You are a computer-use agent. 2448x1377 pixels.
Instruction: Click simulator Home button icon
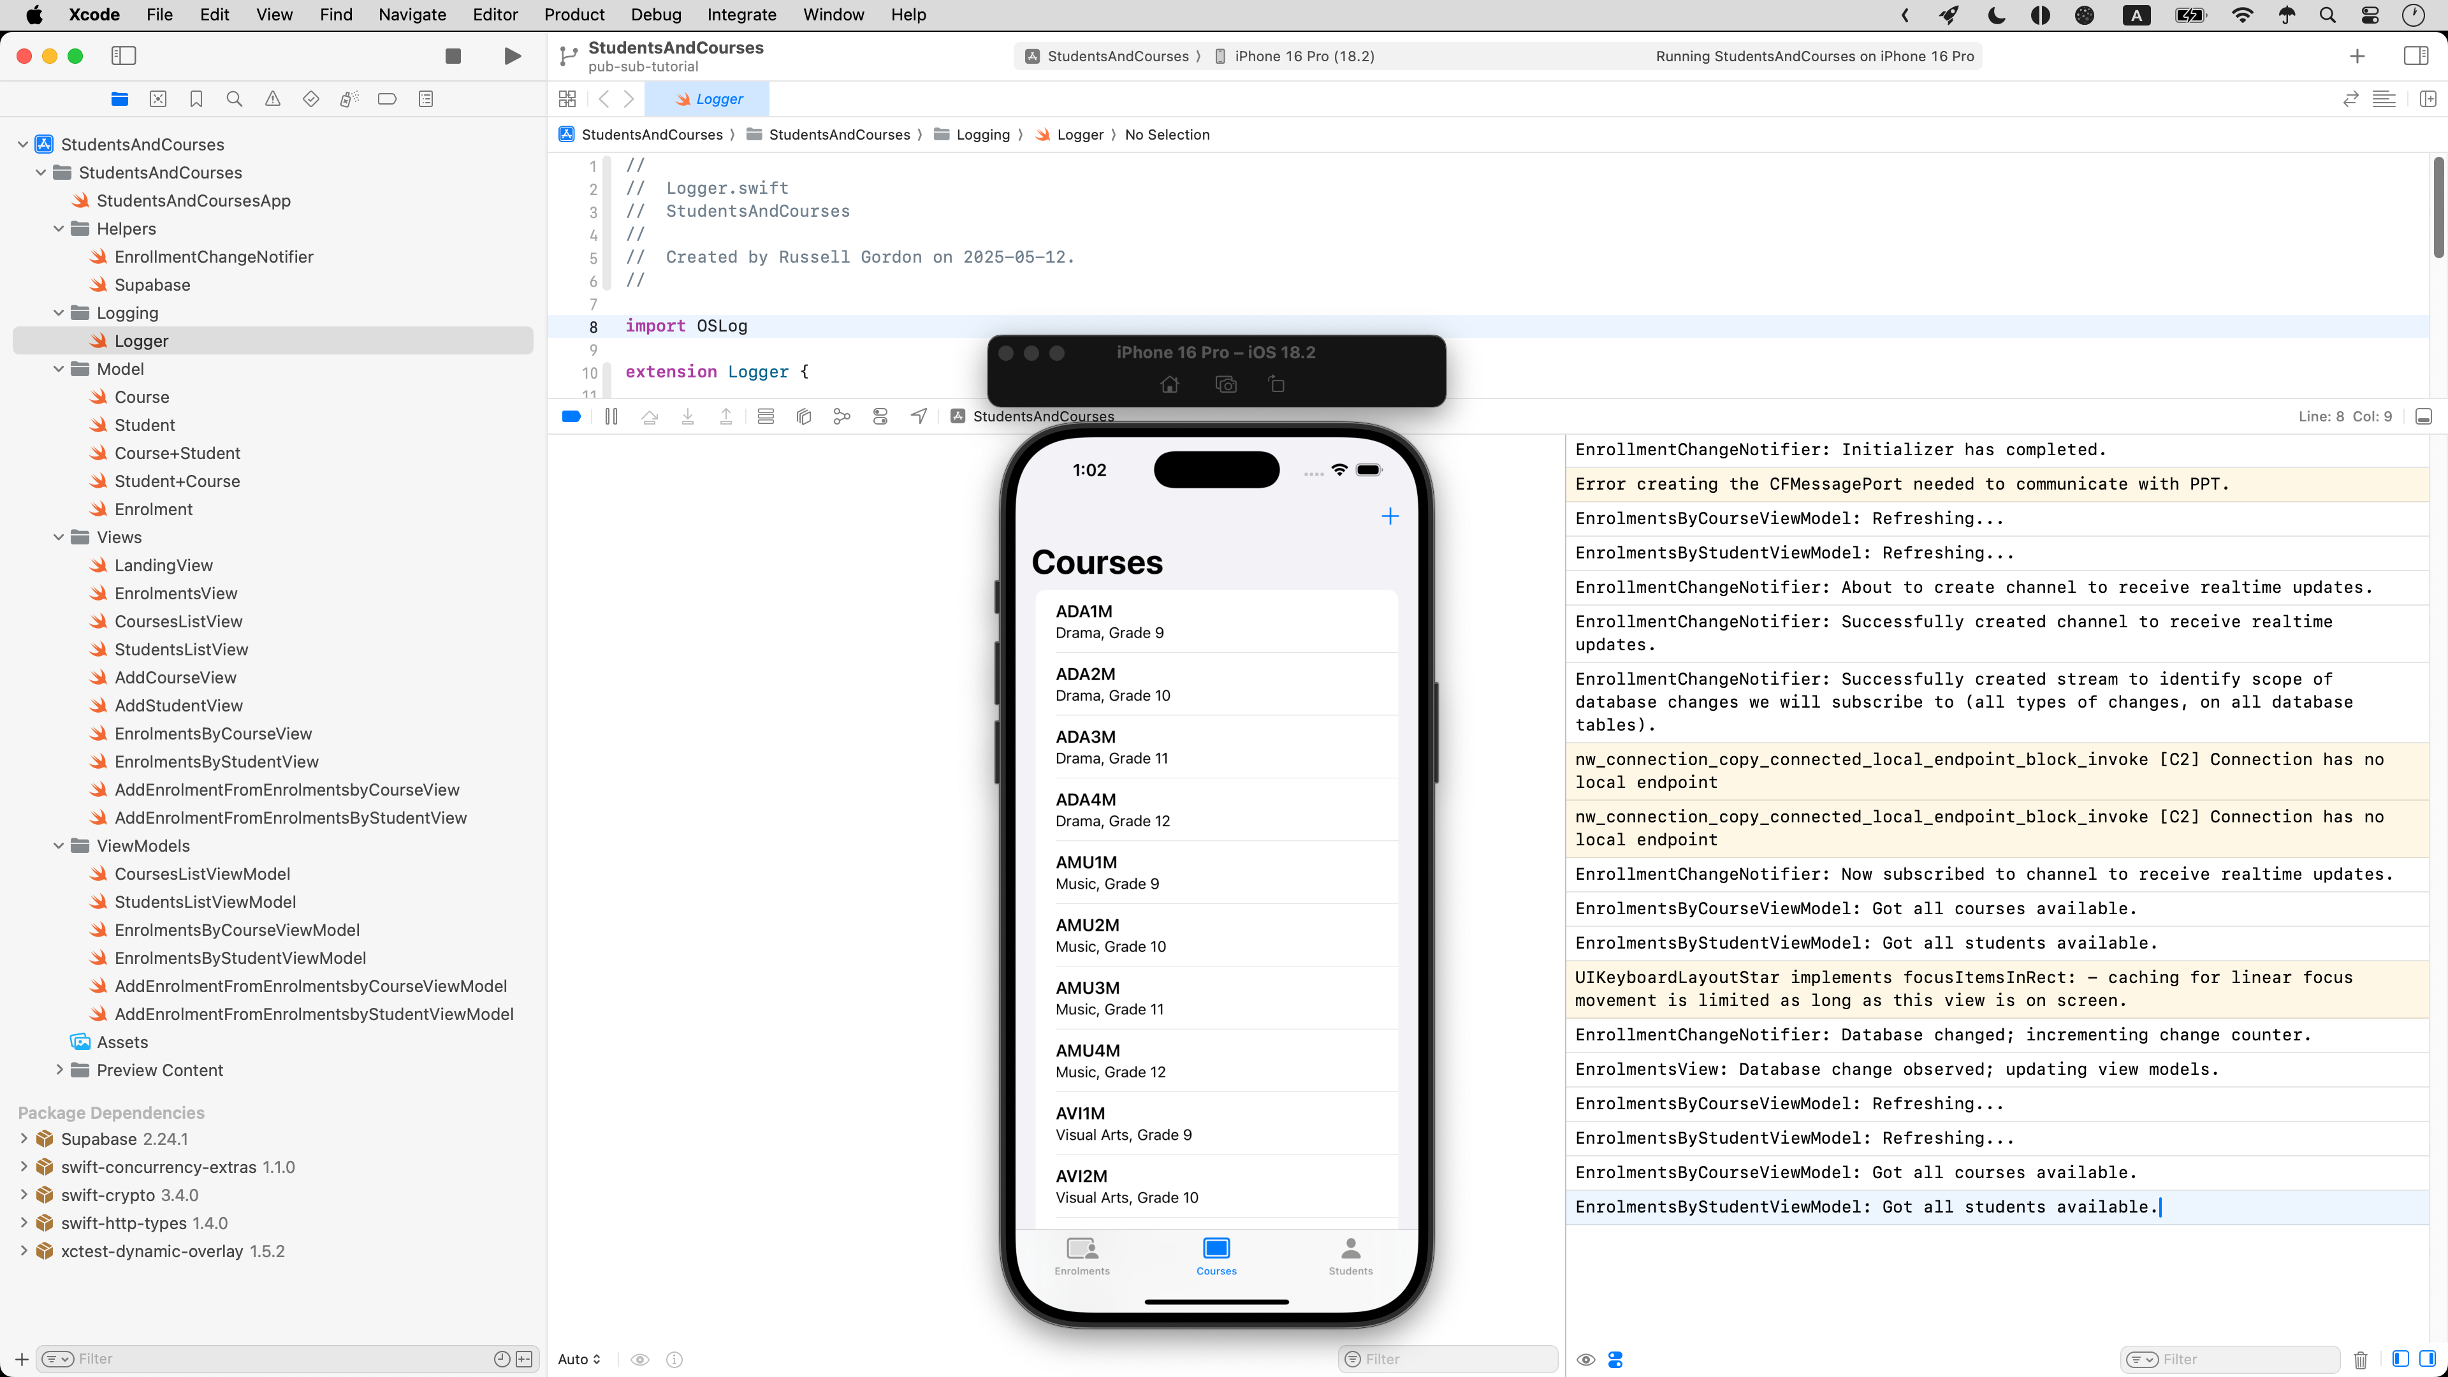(x=1170, y=385)
